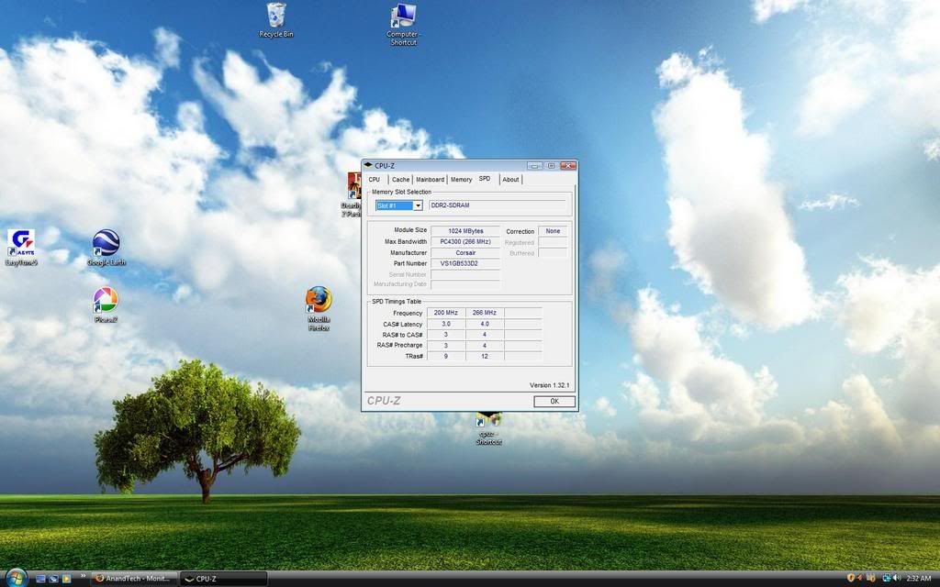940x587 pixels.
Task: Click the 266 MHz frequency cell
Action: point(485,313)
